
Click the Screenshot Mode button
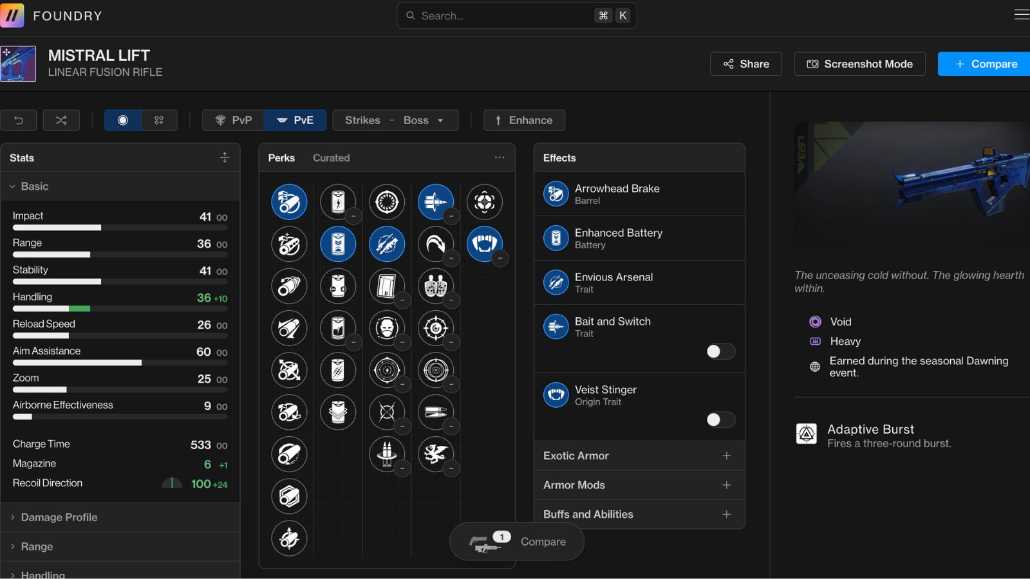click(859, 64)
